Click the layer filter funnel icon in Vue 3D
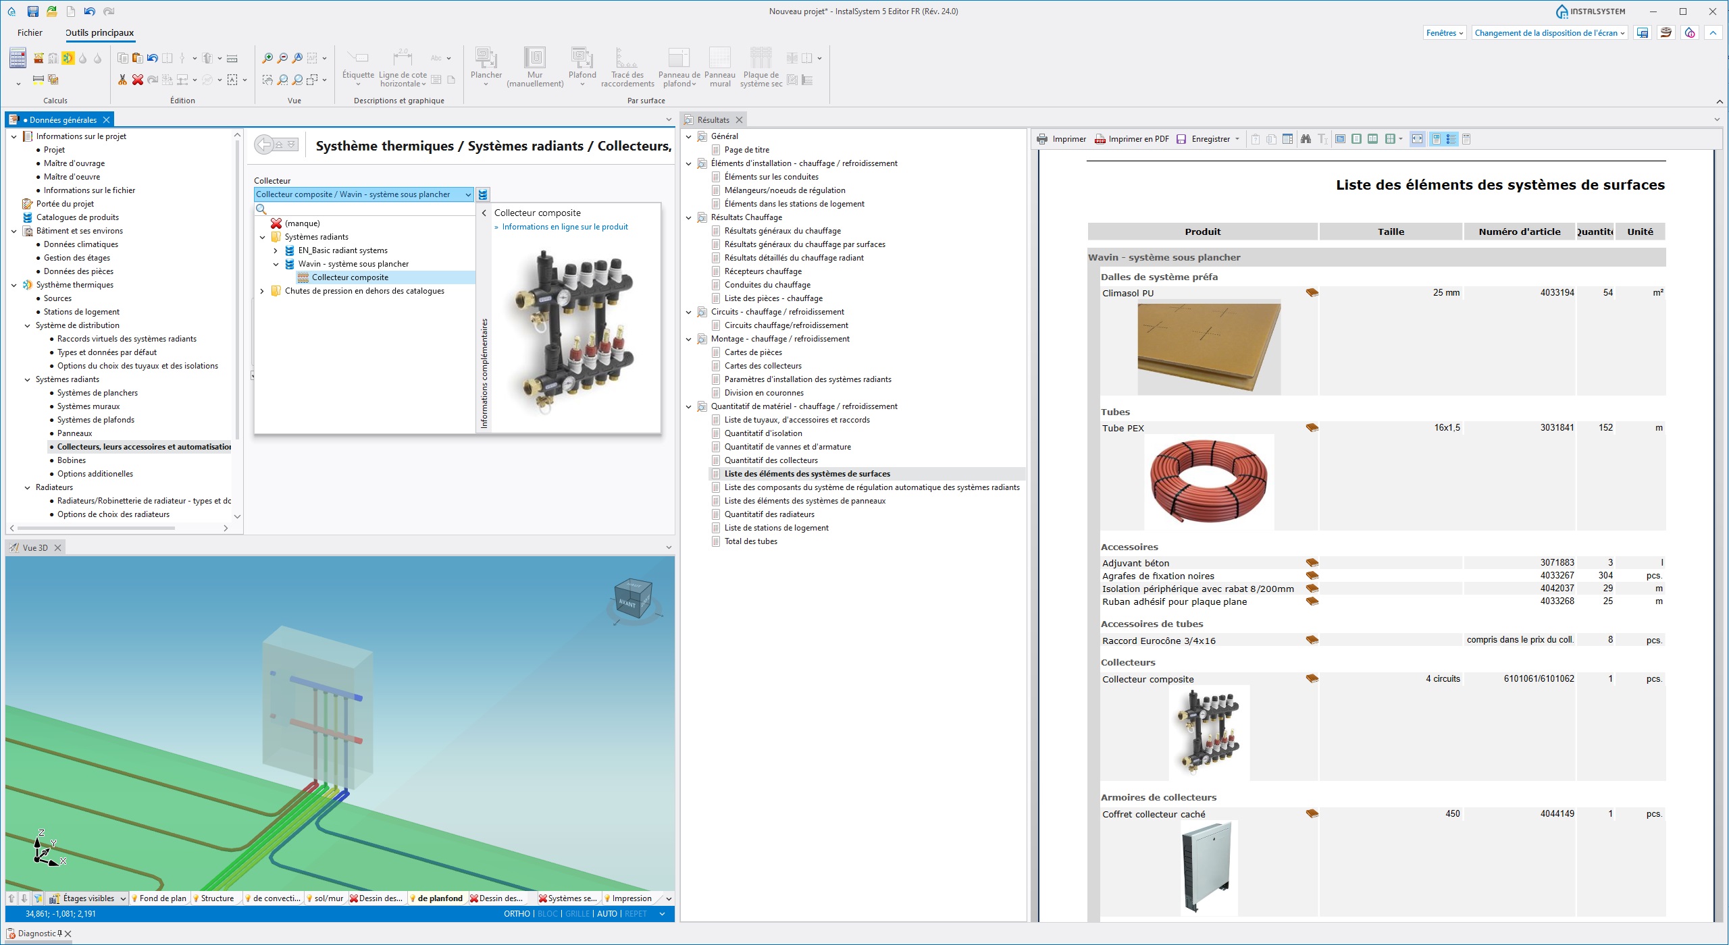1729x945 pixels. tap(38, 898)
